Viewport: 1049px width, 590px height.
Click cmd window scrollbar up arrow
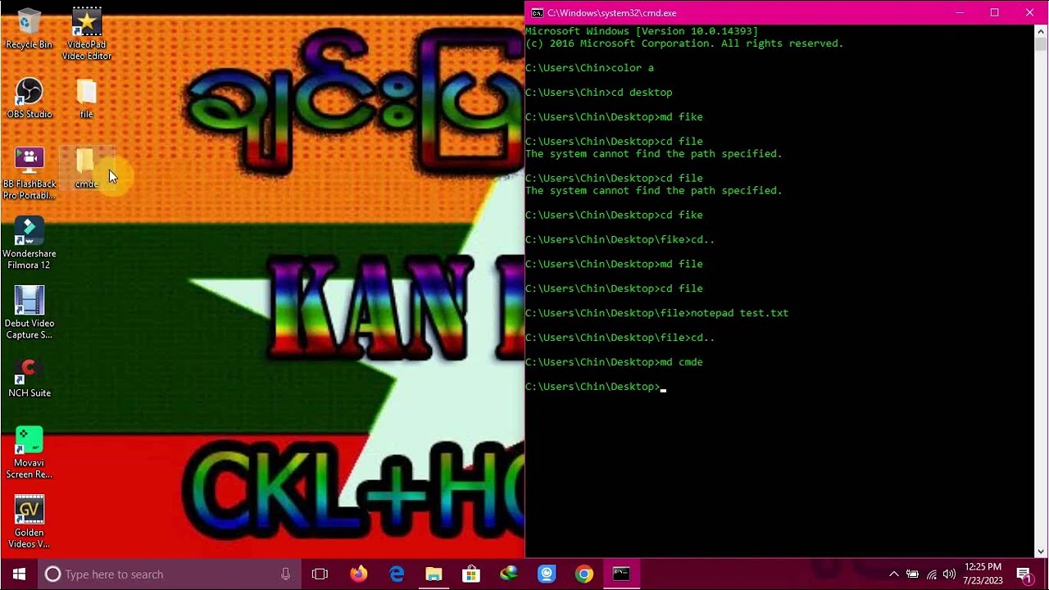pyautogui.click(x=1041, y=31)
